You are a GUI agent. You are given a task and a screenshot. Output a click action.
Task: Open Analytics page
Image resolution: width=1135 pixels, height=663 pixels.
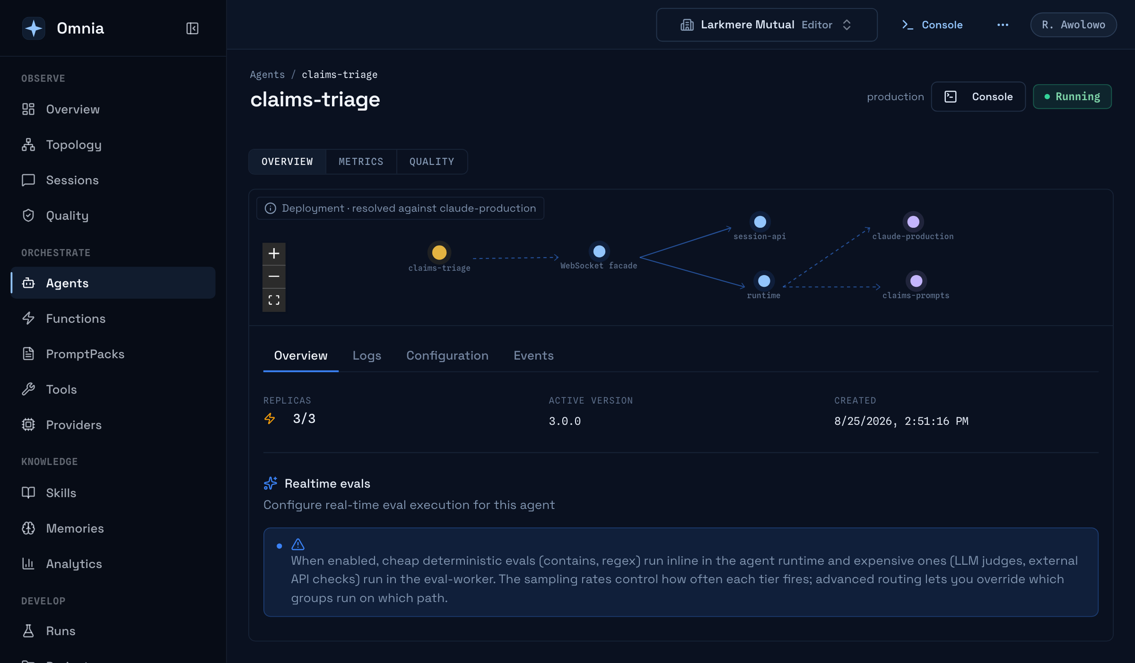[113, 564]
